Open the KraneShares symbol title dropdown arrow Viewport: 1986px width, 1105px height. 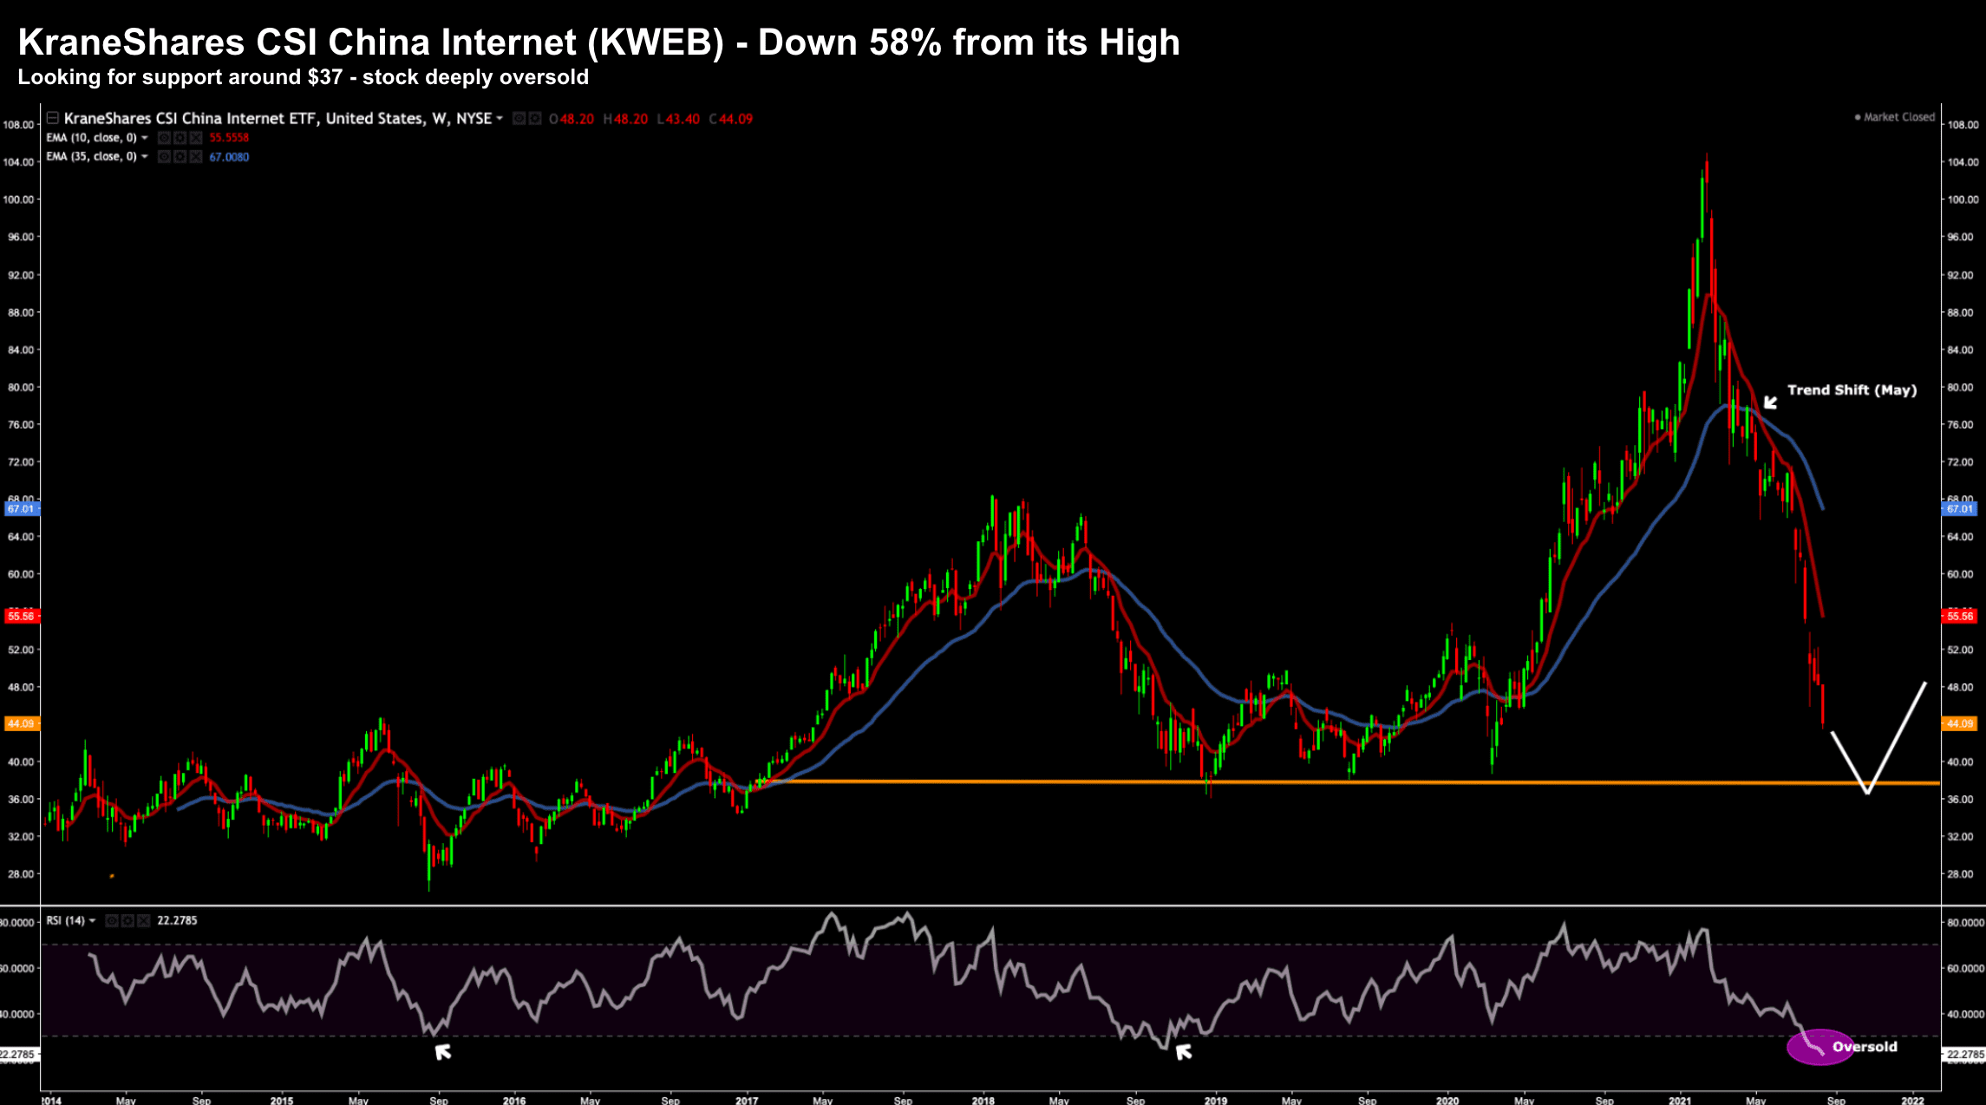coord(500,118)
